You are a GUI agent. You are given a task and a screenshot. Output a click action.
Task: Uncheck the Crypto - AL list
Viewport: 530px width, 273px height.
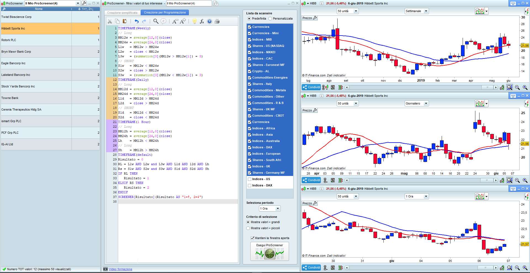pyautogui.click(x=250, y=71)
